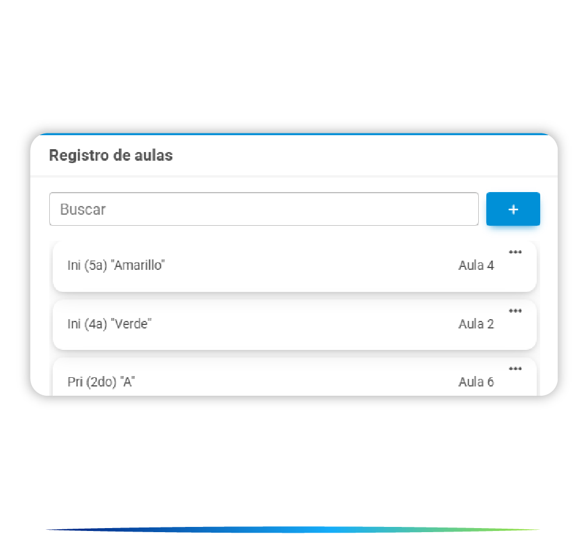The image size is (586, 542).
Task: Expand options of the Aula 6 row
Action: click(x=515, y=369)
